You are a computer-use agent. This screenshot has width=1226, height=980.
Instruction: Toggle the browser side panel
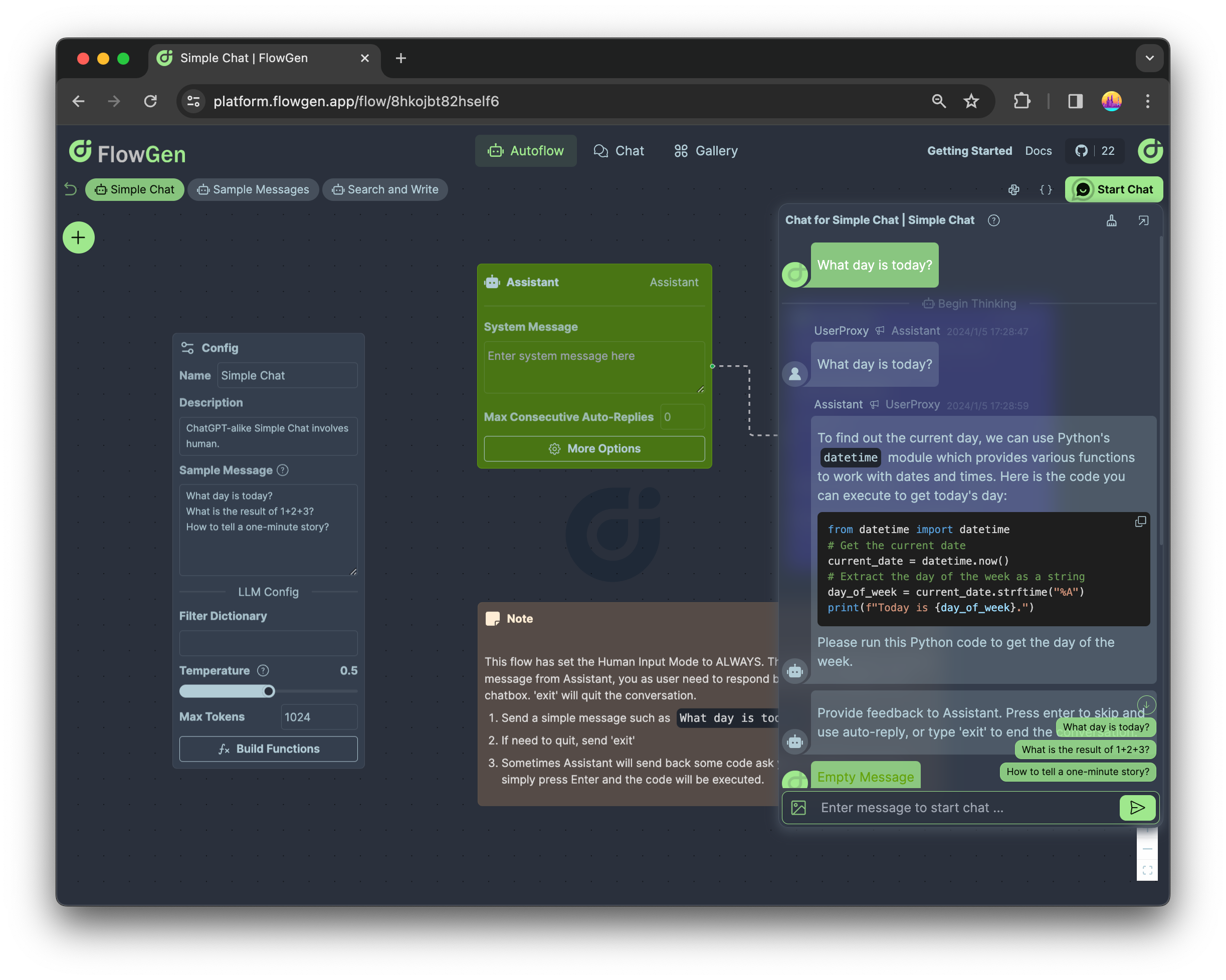1075,101
